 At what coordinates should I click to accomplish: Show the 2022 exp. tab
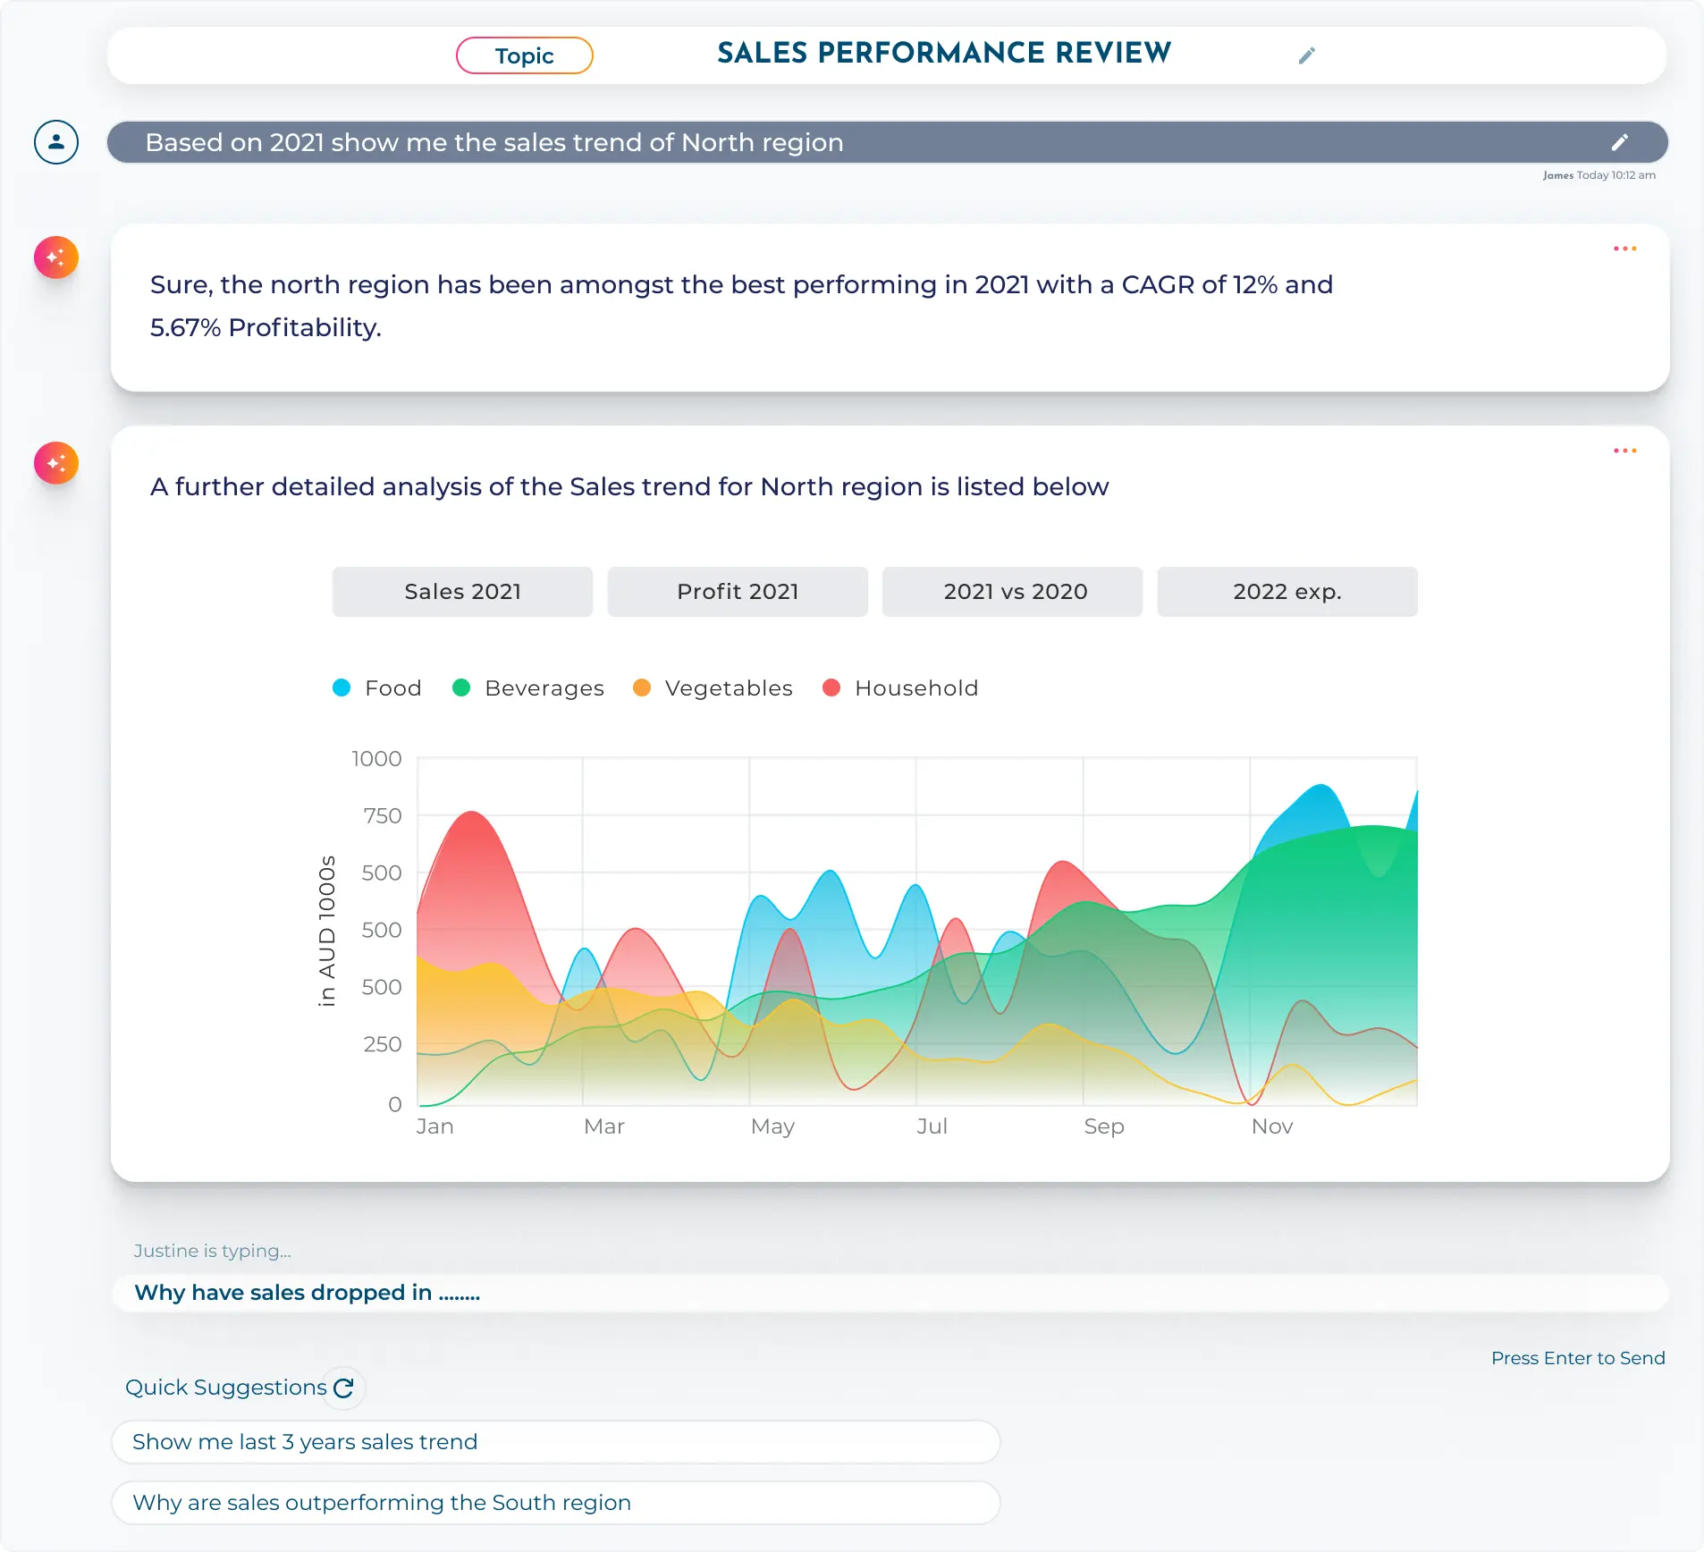point(1287,591)
